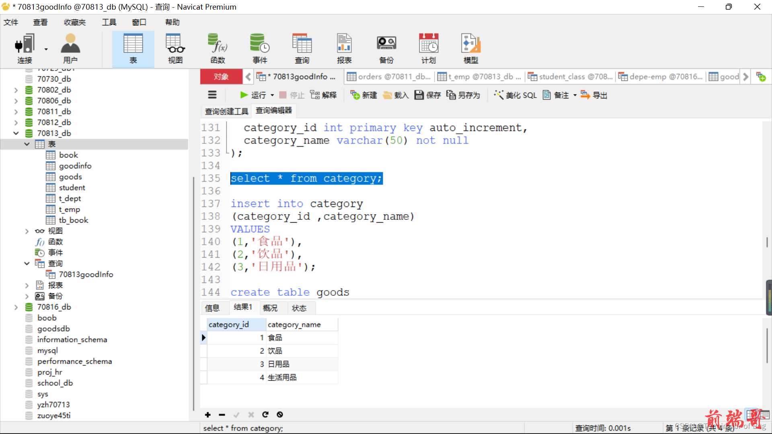
Task: Click the category_name column header
Action: [x=302, y=324]
